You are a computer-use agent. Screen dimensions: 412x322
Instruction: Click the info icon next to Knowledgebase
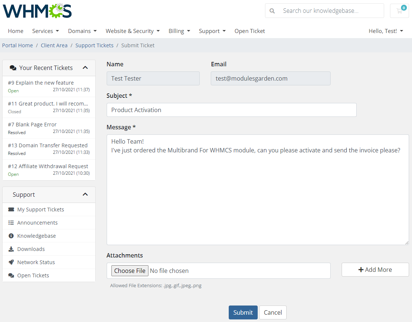pos(11,236)
